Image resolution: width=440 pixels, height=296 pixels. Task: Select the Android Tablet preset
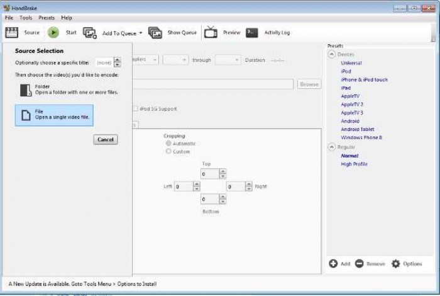(x=358, y=129)
